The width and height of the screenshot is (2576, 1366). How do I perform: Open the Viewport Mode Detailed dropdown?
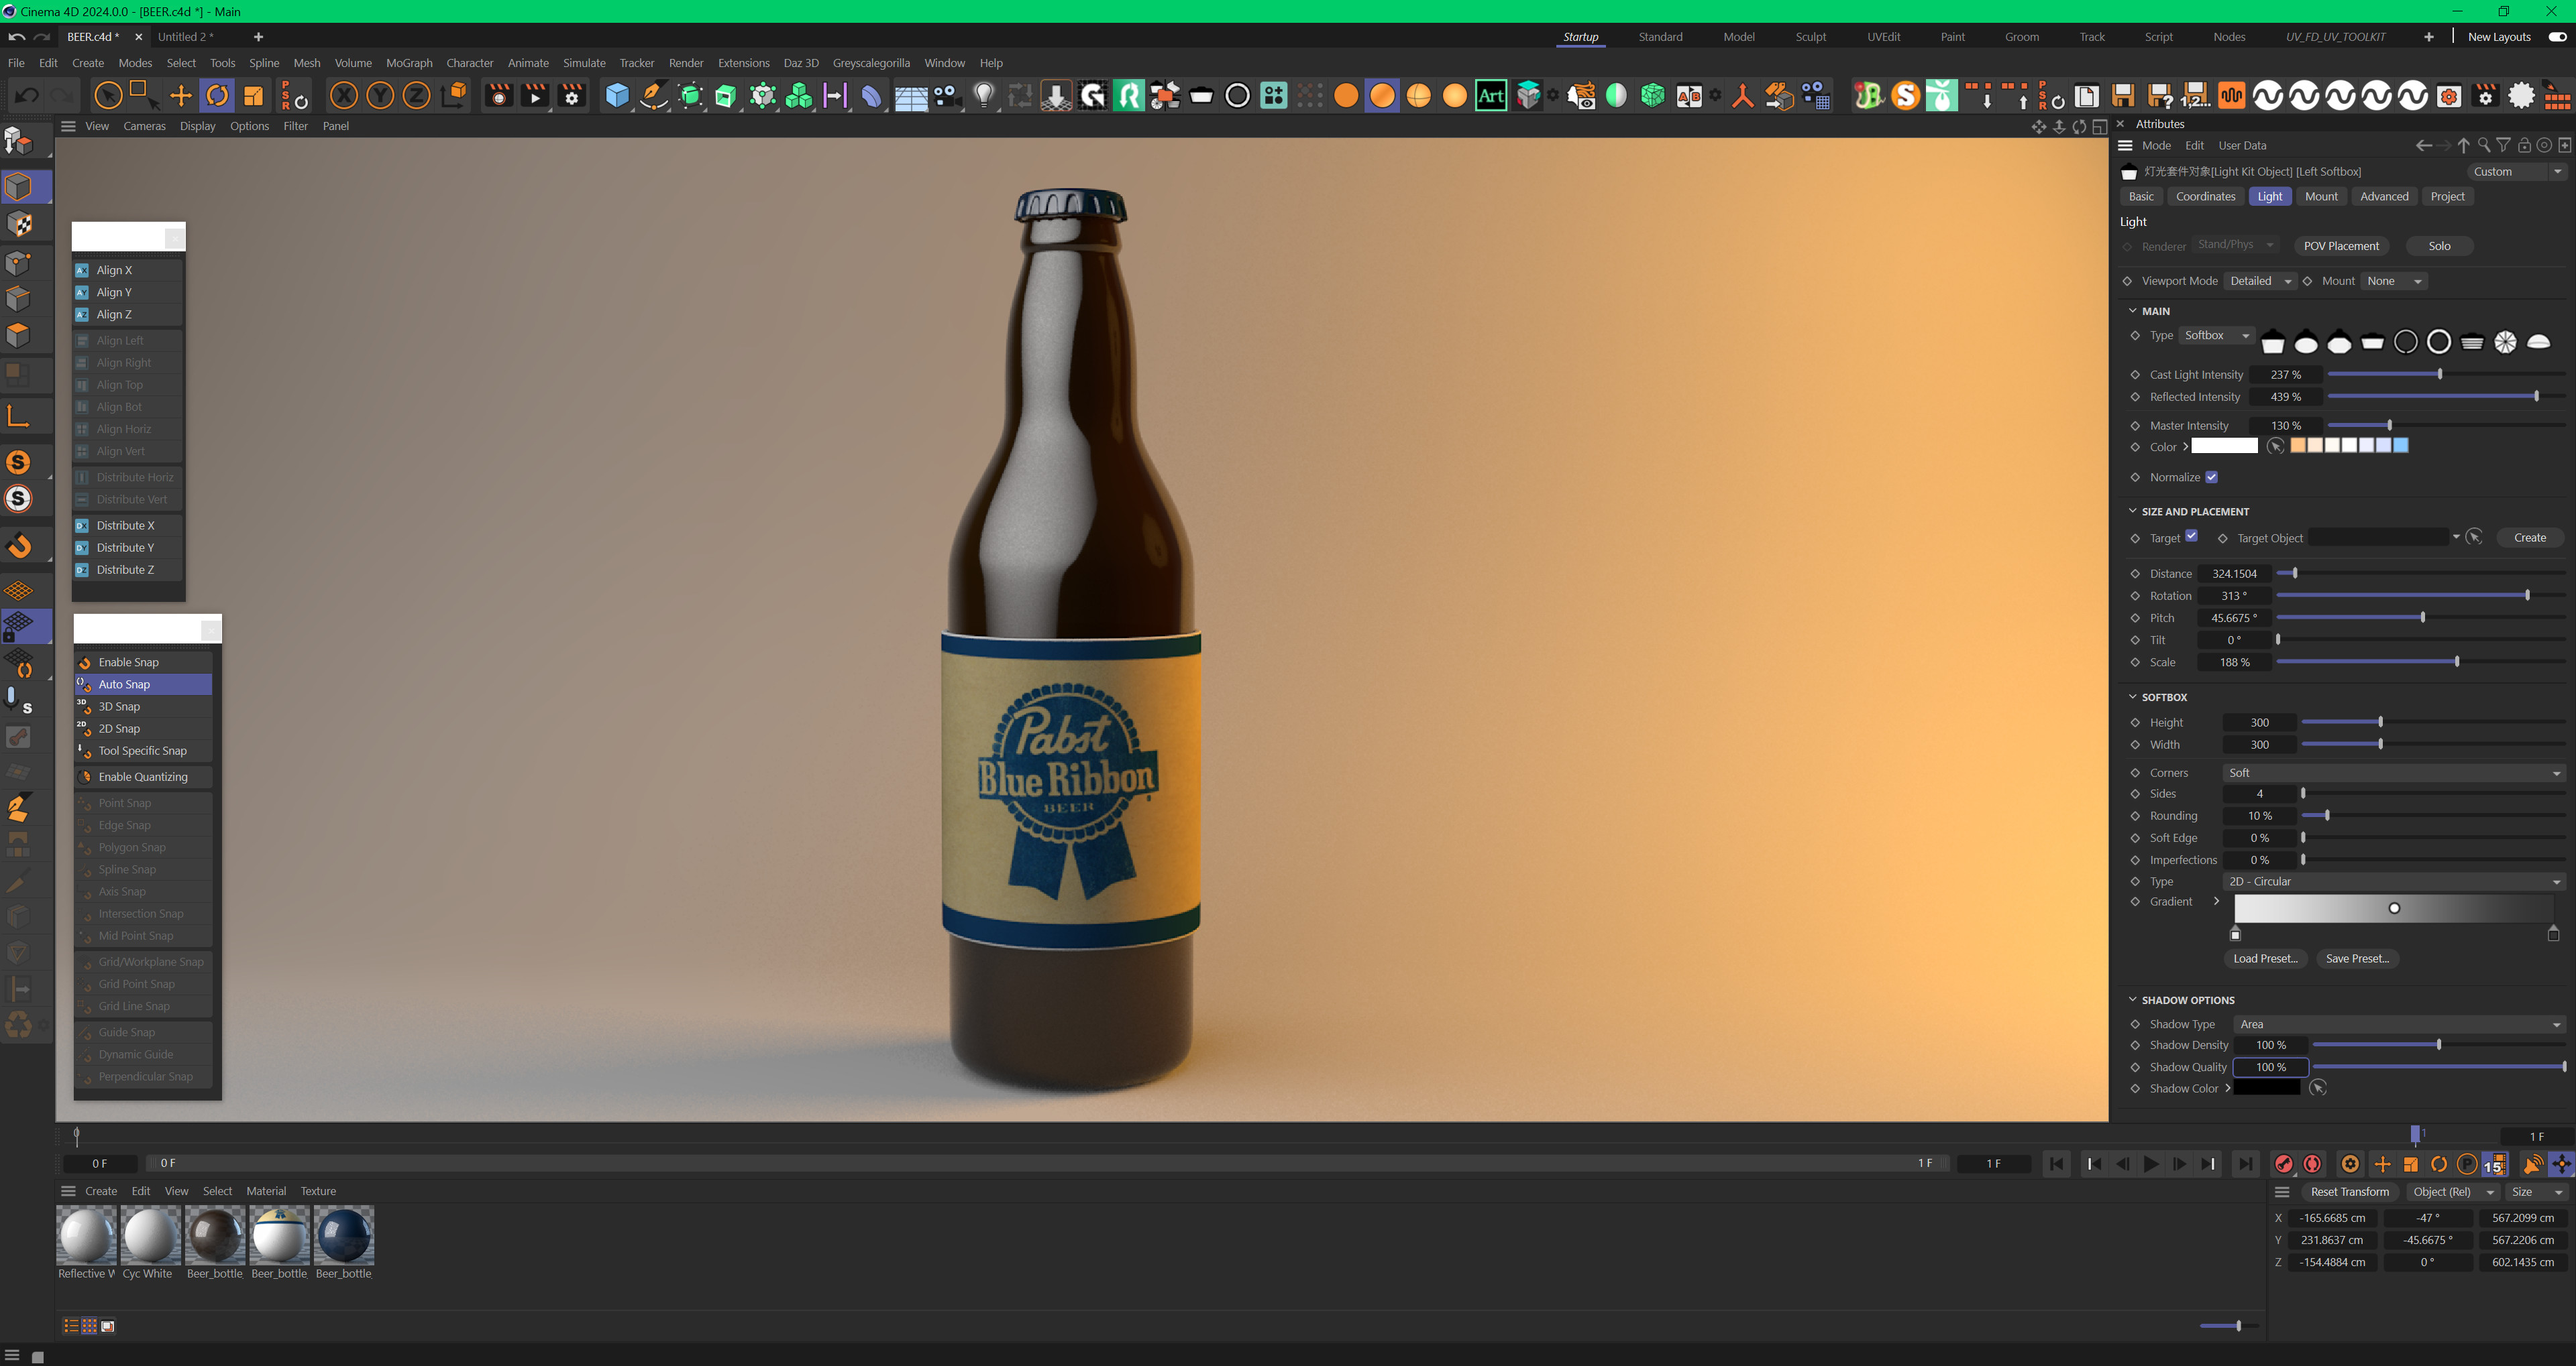coord(2260,281)
